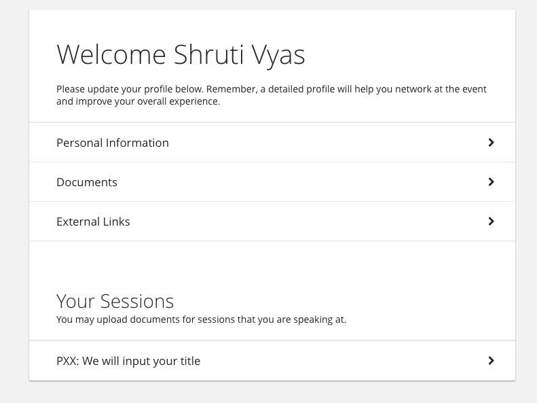The image size is (537, 403).
Task: Click the "Welcome Shruti Vyas" heading
Action: click(181, 54)
